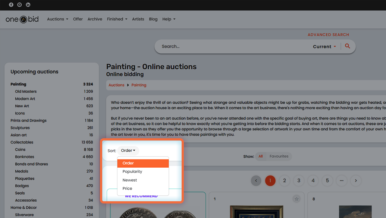Open the Instagram social icon

[x=19, y=5]
